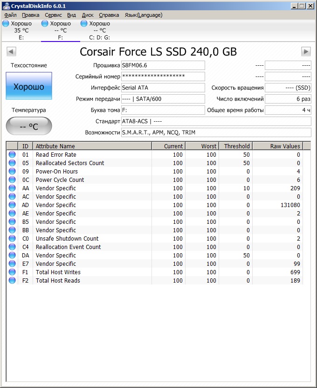The height and width of the screenshot is (388, 317).
Task: Sort by the ID column header
Action: (26, 146)
